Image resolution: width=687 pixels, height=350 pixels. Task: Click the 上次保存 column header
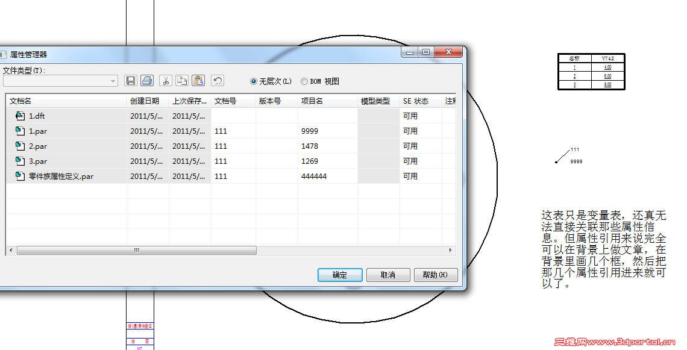[190, 101]
